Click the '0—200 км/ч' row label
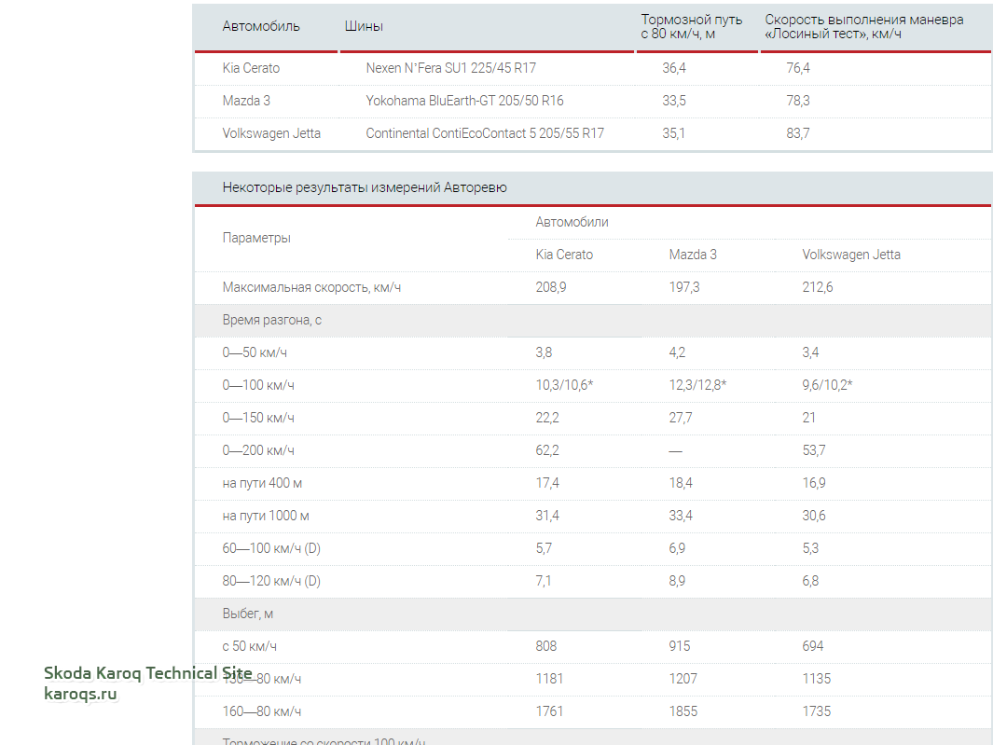Image resolution: width=993 pixels, height=745 pixels. click(x=258, y=450)
